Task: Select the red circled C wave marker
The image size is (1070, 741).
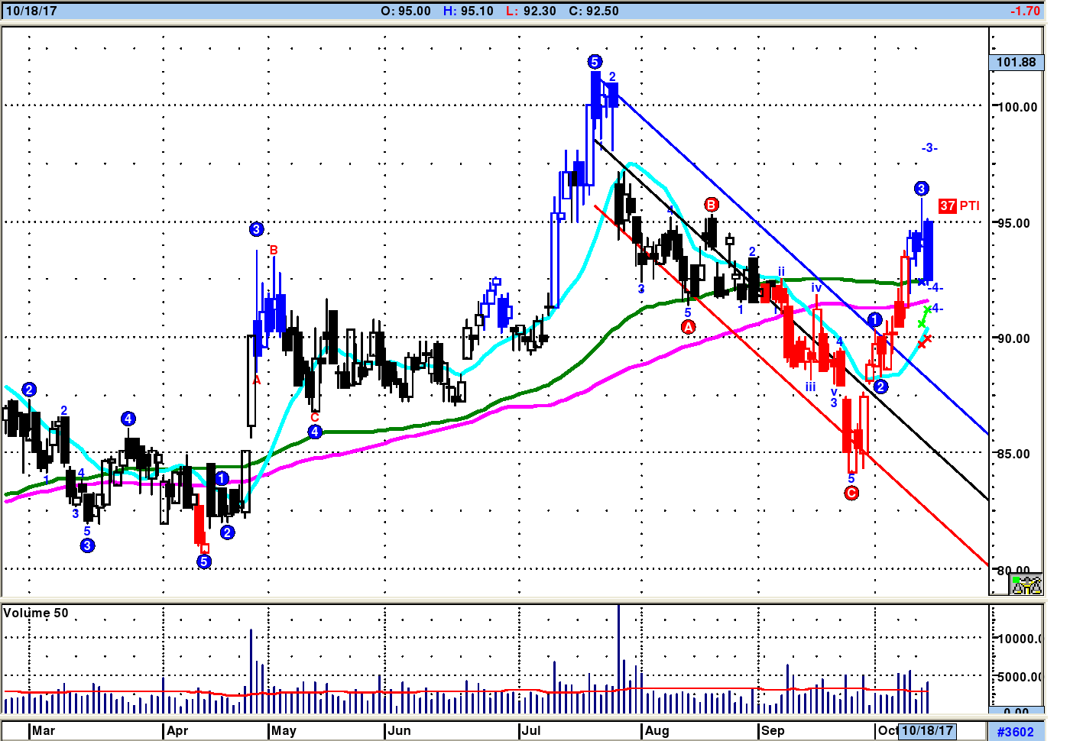Action: coord(851,493)
